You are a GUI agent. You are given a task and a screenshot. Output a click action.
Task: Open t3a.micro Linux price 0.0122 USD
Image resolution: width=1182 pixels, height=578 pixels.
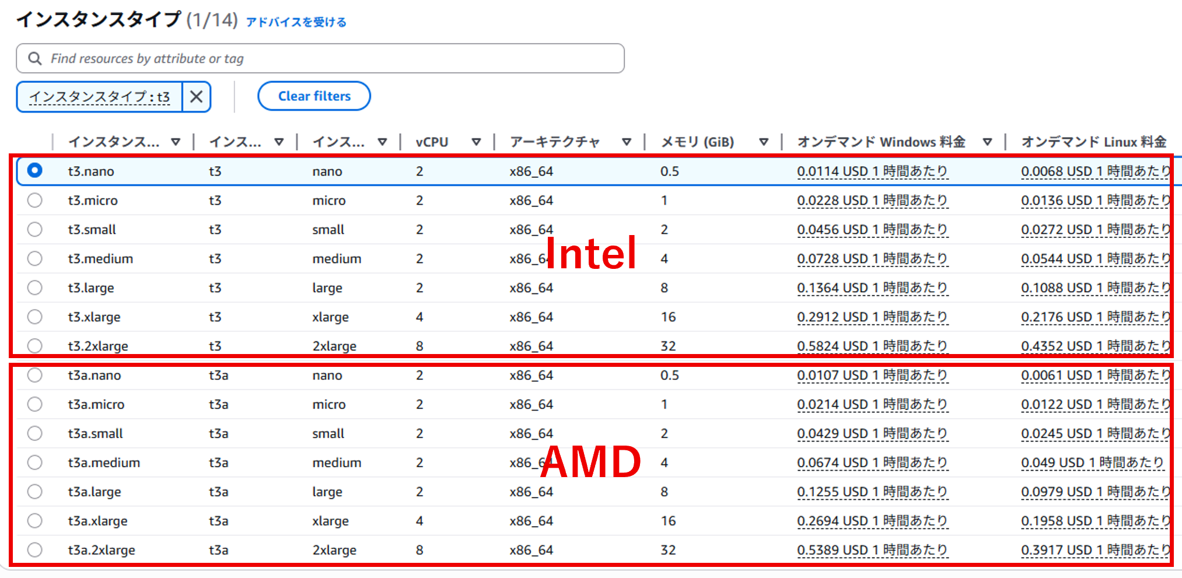coord(1096,405)
